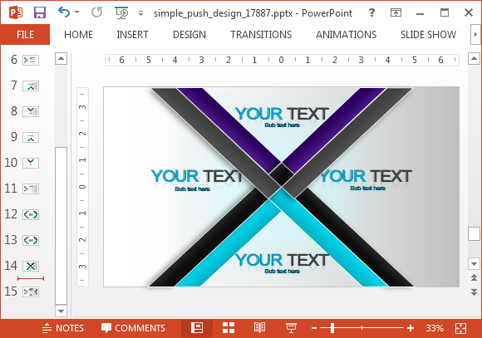482x338 pixels.
Task: Expand Customize Quick Access Toolbar dropdown
Action: 140,13
